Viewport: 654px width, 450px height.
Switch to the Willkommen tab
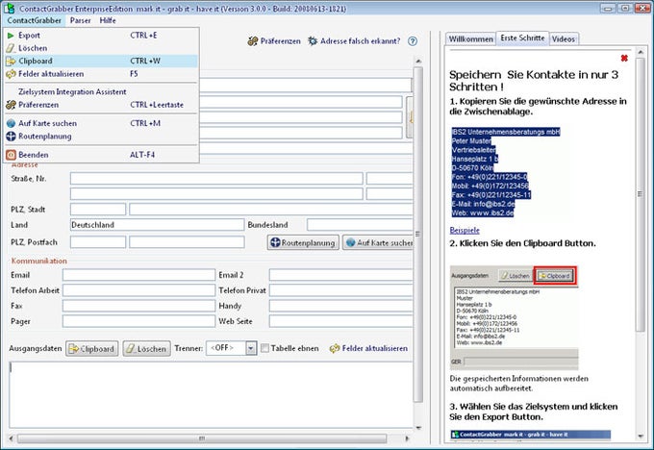click(470, 39)
